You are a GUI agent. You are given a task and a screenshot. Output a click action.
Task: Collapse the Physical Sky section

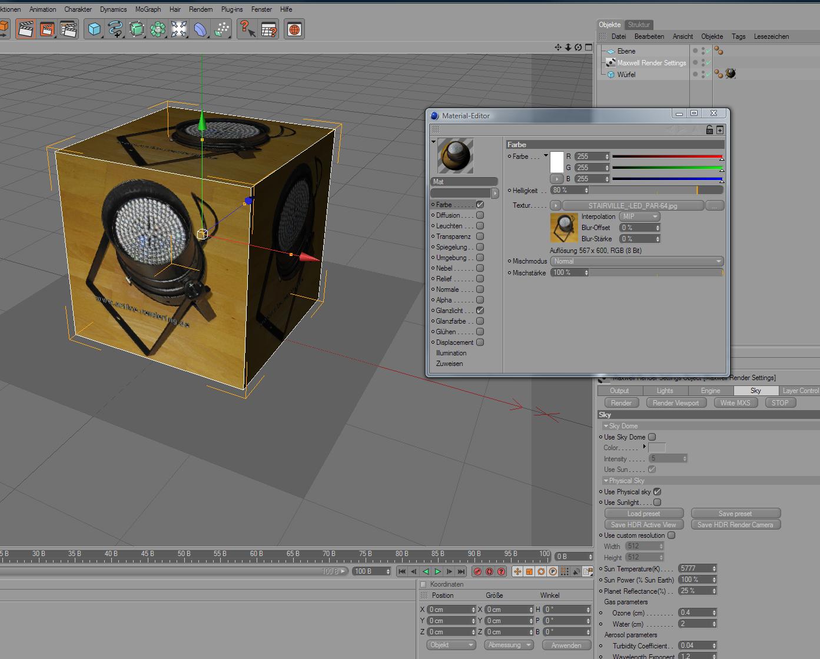[606, 481]
